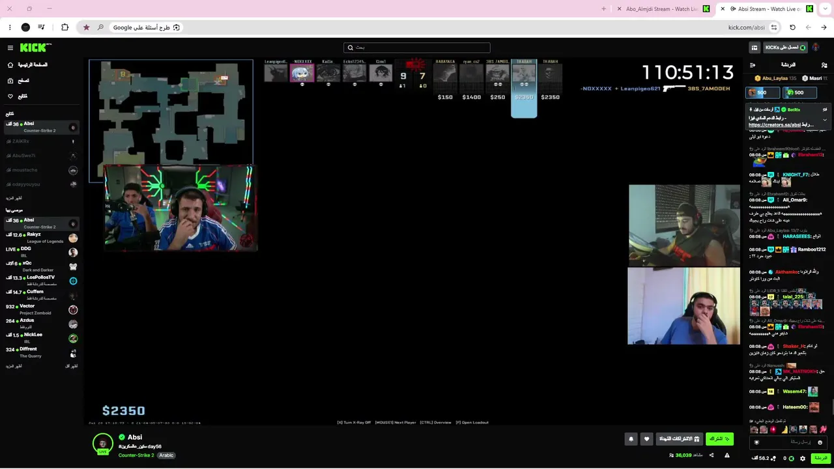Click the green subscribe button
Image resolution: width=834 pixels, height=469 pixels.
tap(719, 439)
